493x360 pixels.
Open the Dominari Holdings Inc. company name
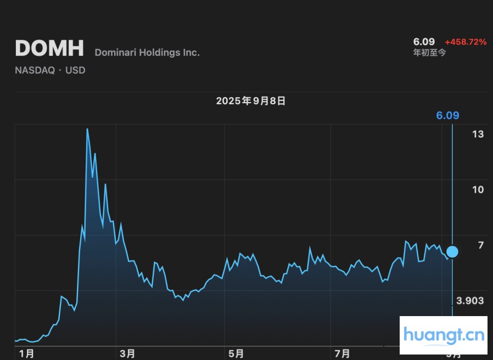(147, 53)
